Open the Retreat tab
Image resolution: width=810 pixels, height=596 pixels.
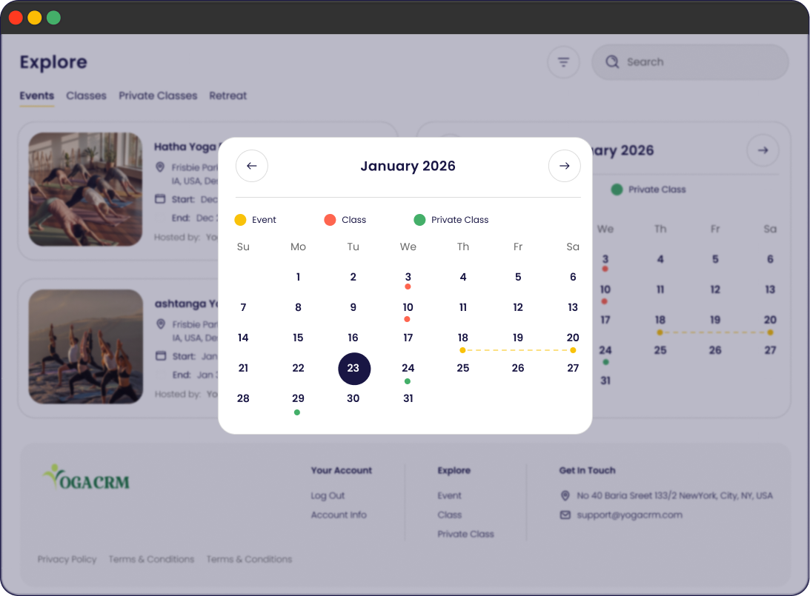[228, 96]
